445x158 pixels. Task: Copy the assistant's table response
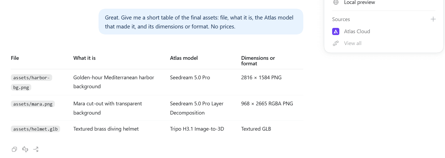(x=14, y=149)
